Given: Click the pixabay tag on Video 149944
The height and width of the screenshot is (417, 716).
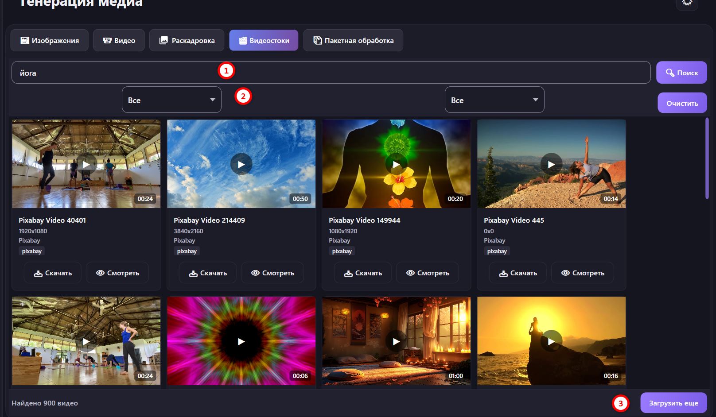Looking at the screenshot, I should coord(342,251).
